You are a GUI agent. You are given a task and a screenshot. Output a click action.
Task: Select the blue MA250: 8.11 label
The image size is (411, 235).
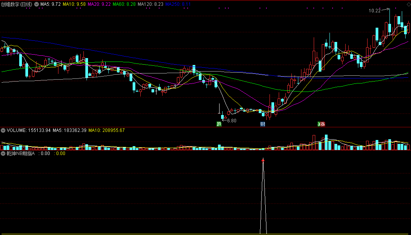(178, 4)
